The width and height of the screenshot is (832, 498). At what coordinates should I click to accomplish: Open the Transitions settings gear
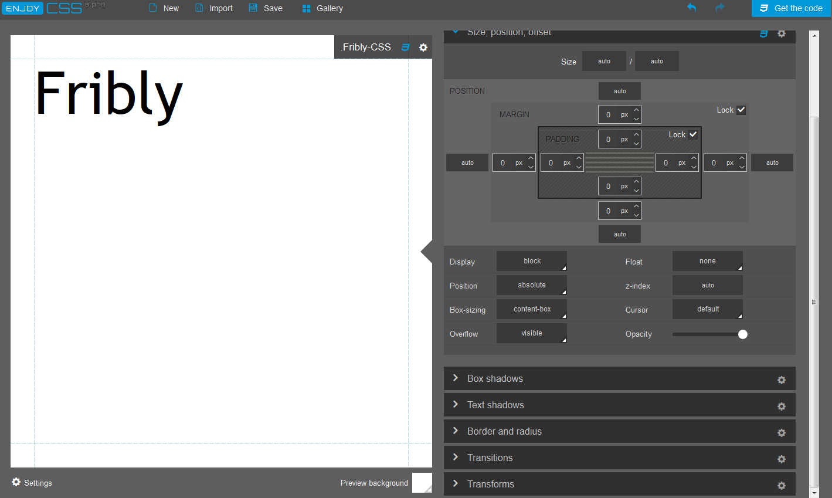(x=781, y=459)
